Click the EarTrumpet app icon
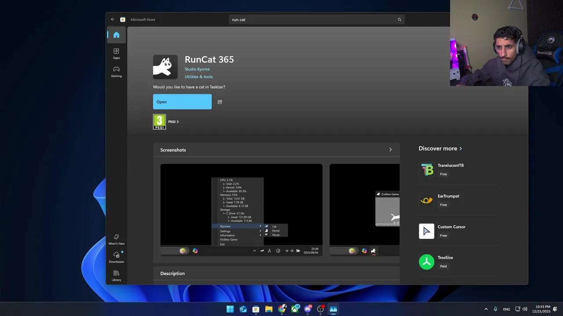Screen dimensions: 563x316 pos(427,201)
